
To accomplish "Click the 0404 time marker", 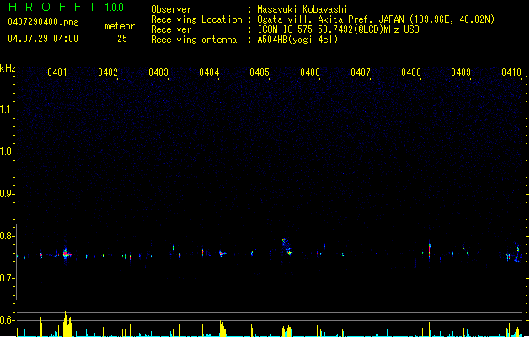I will point(209,72).
